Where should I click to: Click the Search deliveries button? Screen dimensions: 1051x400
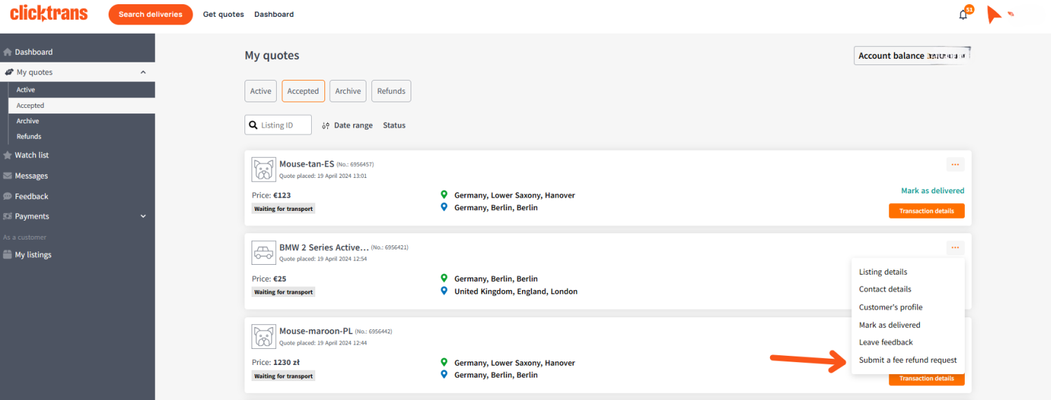click(150, 14)
